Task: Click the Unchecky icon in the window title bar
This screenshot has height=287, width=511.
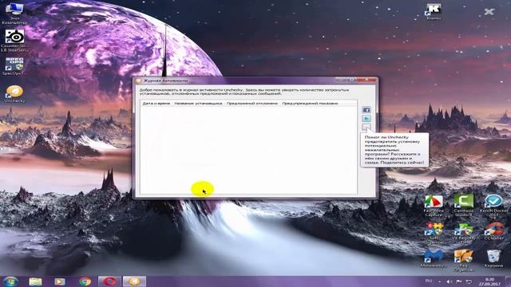Action: tap(138, 81)
